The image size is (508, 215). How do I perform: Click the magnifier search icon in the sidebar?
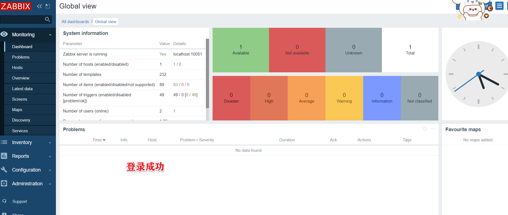point(47,19)
